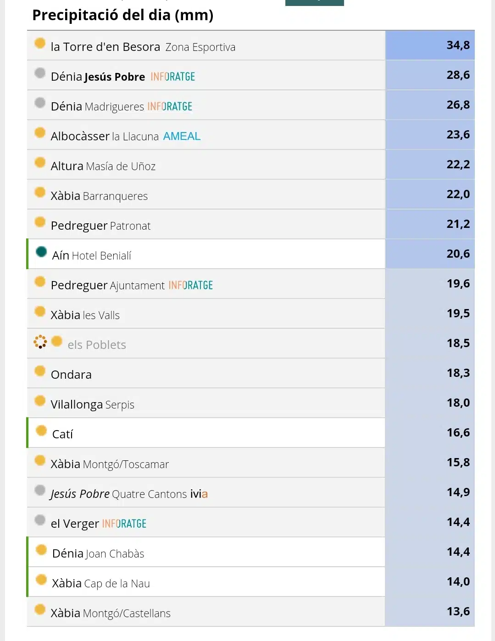Open Vilallonga Serpis station details
The image size is (495, 641).
pos(92,404)
